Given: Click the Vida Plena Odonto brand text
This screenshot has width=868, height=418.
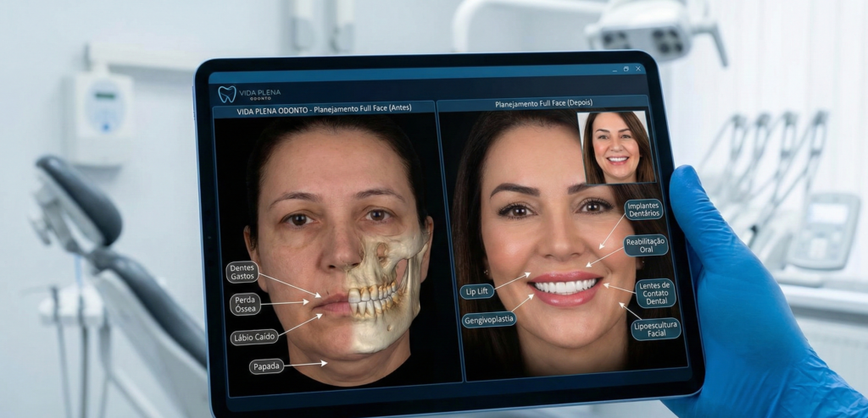Looking at the screenshot, I should click(x=259, y=94).
